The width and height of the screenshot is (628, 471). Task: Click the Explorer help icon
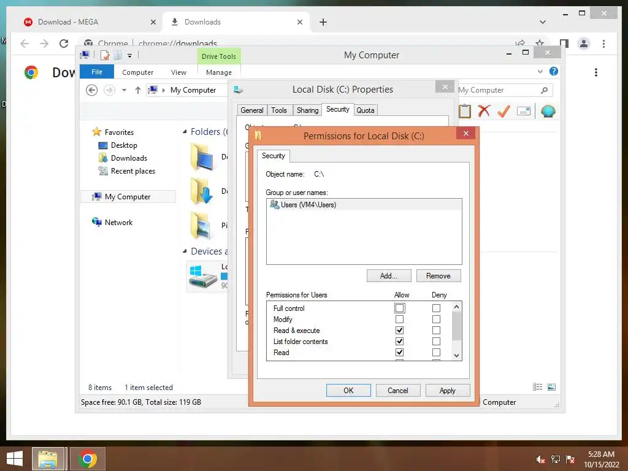coord(554,71)
